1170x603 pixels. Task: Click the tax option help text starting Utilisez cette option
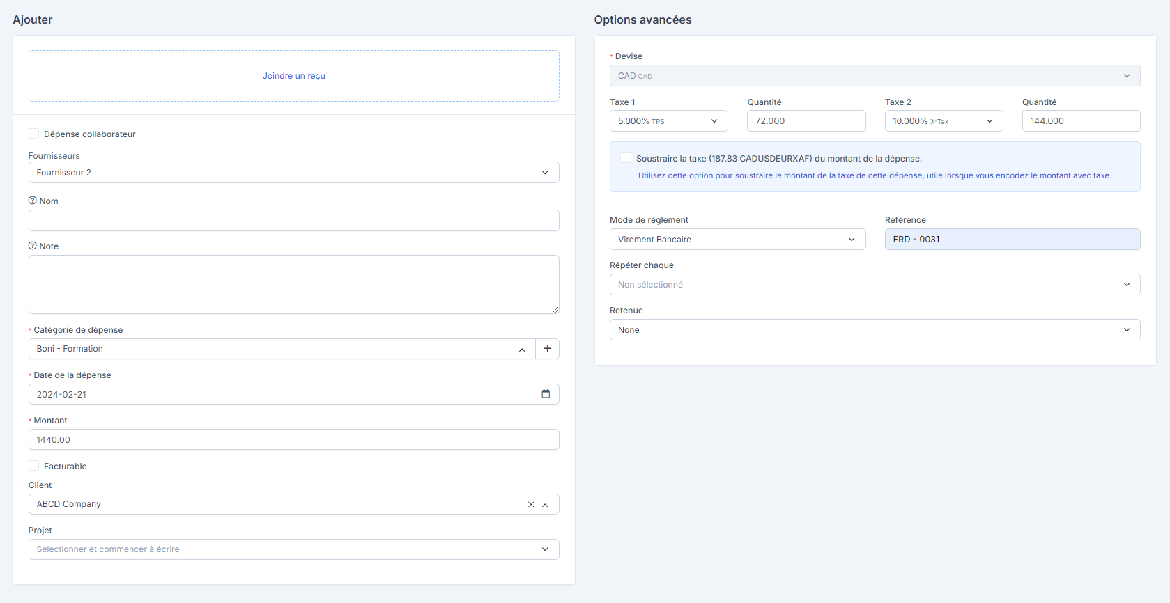(x=875, y=175)
